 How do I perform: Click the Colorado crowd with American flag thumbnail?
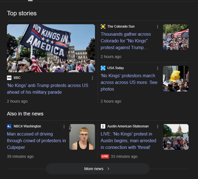coord(176,37)
